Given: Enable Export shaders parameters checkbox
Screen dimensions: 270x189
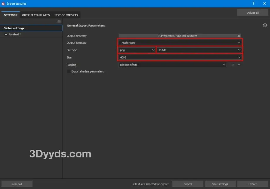Looking at the screenshot, I should click(x=69, y=71).
